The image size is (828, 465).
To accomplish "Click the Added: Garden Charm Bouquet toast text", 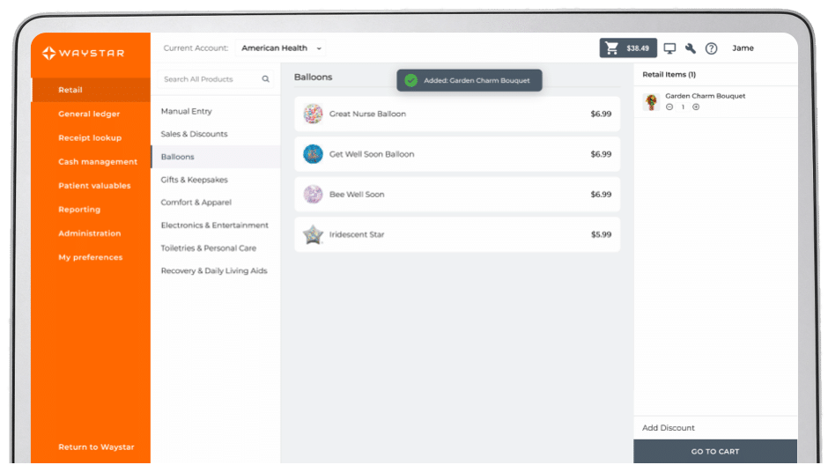I will 477,81.
